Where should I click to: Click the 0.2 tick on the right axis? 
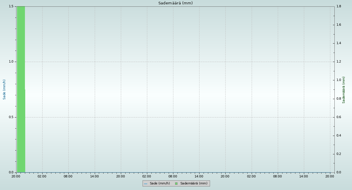tap(339, 154)
